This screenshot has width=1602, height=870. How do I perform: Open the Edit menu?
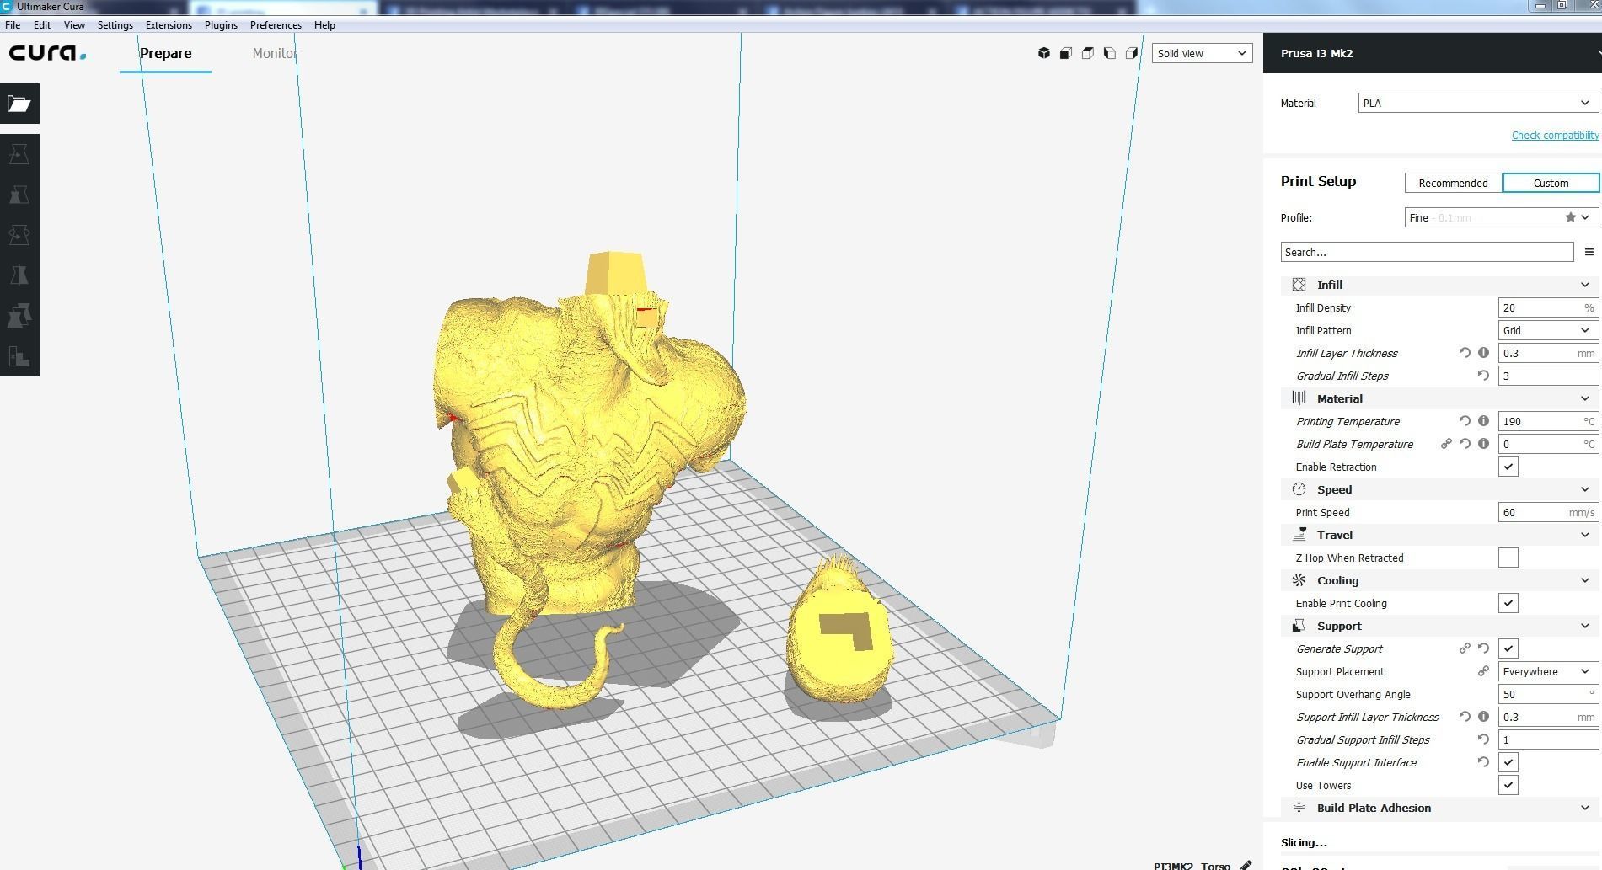[42, 25]
